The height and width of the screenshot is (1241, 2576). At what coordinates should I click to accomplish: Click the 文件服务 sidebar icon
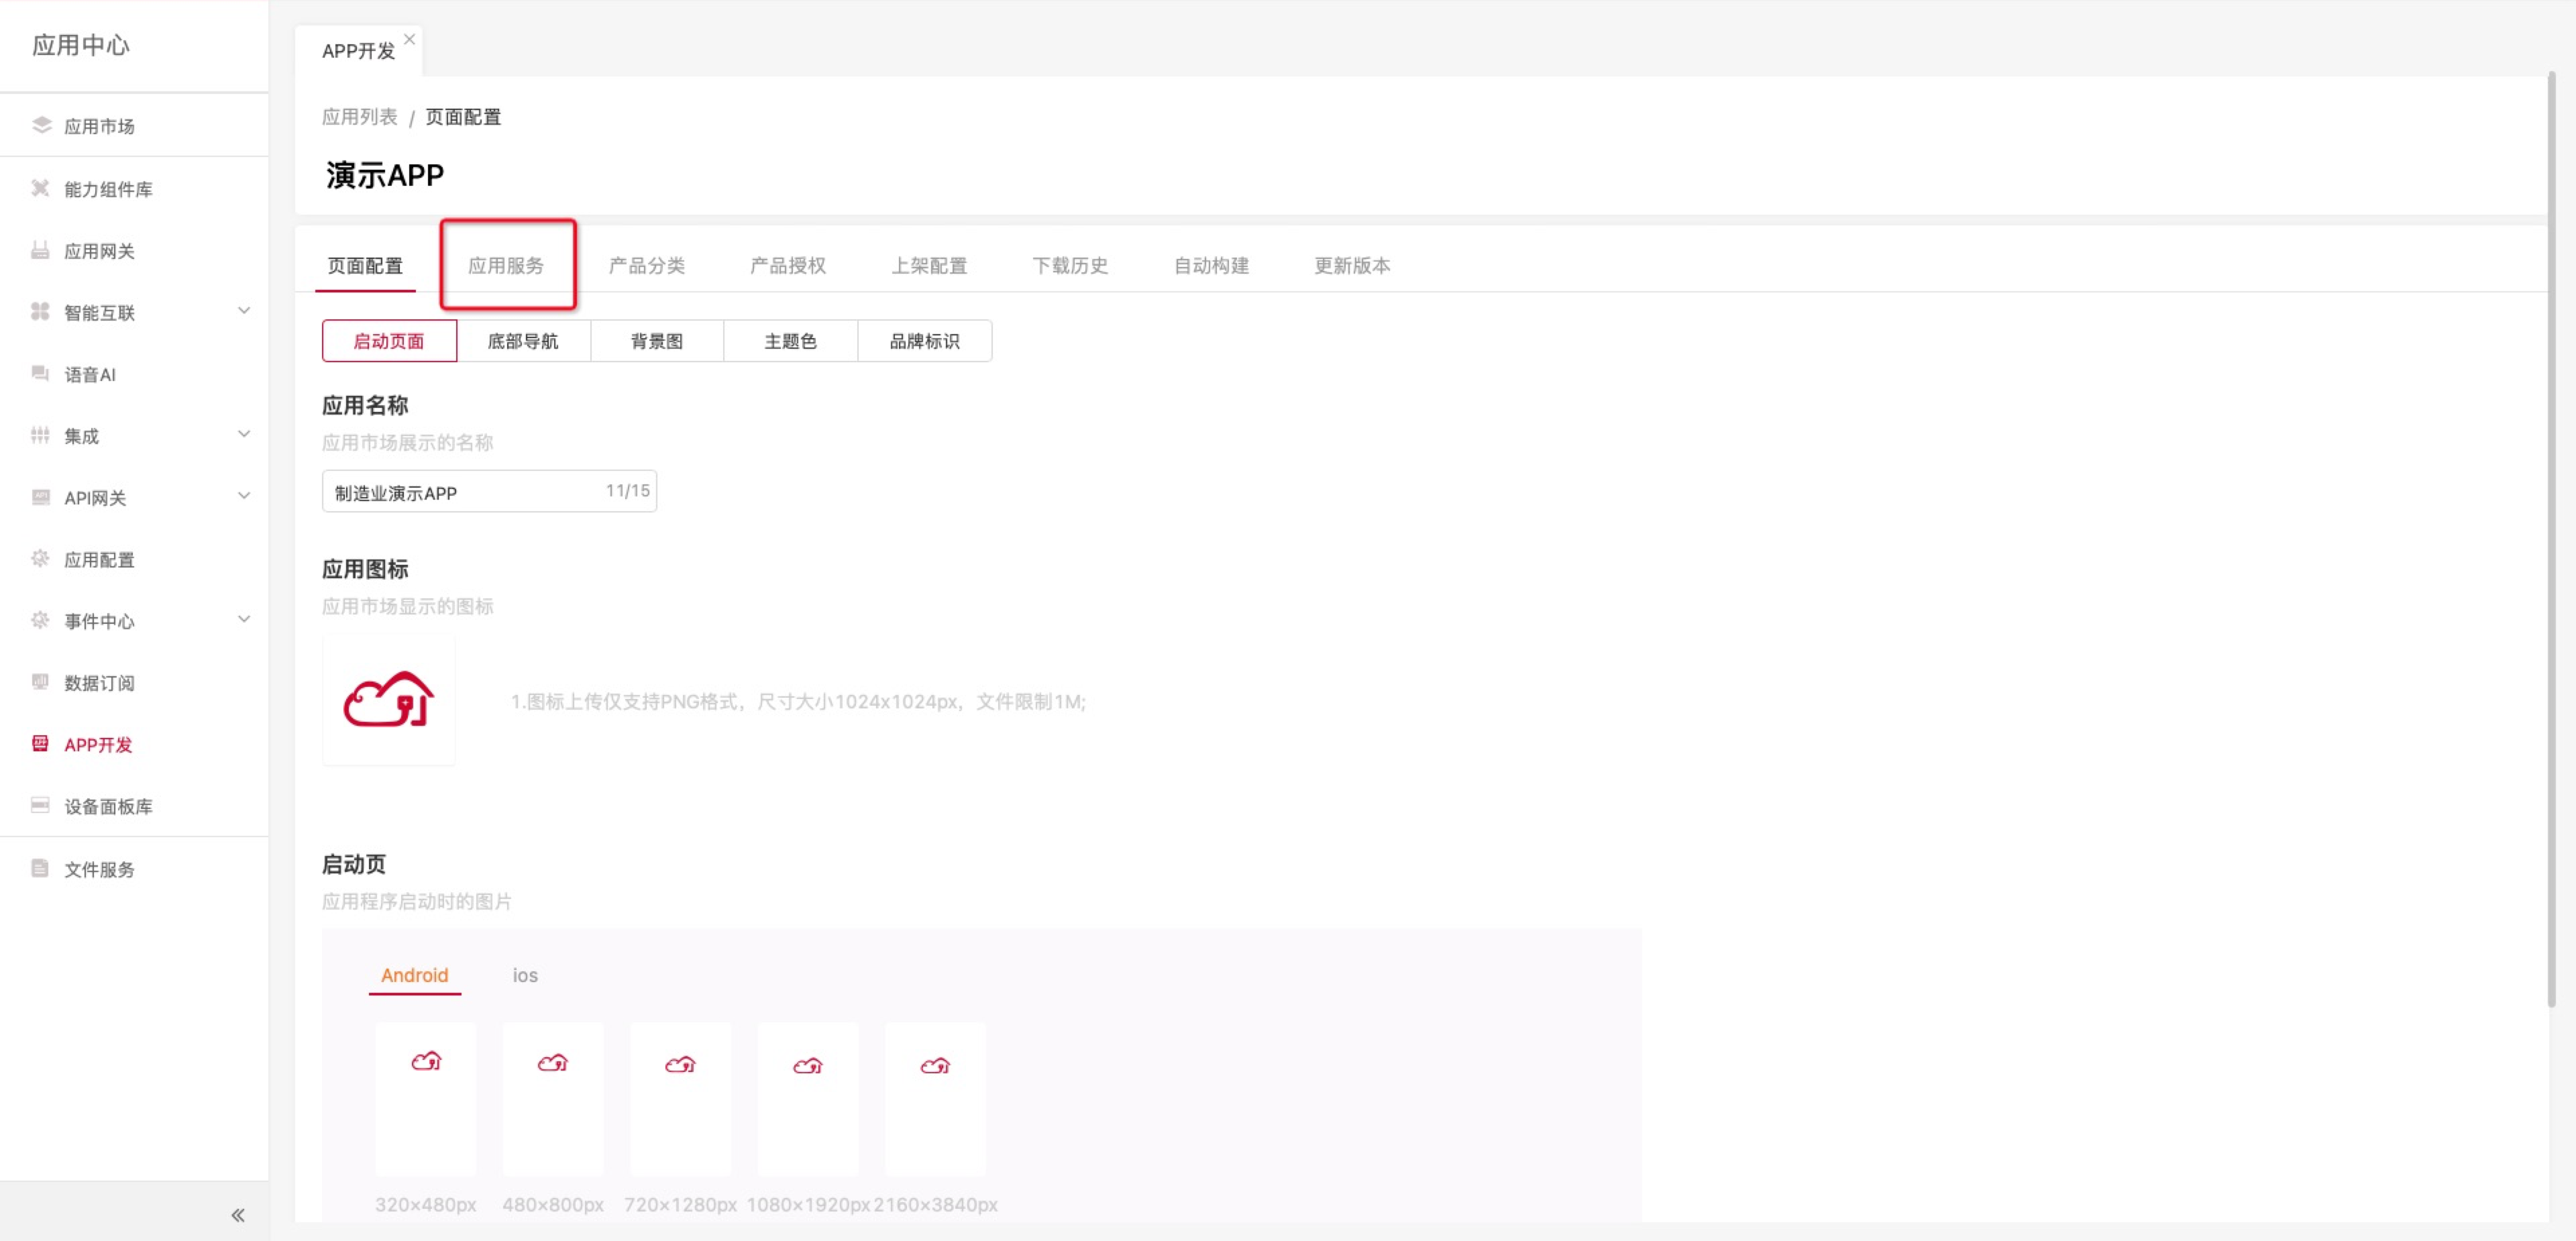[x=40, y=868]
